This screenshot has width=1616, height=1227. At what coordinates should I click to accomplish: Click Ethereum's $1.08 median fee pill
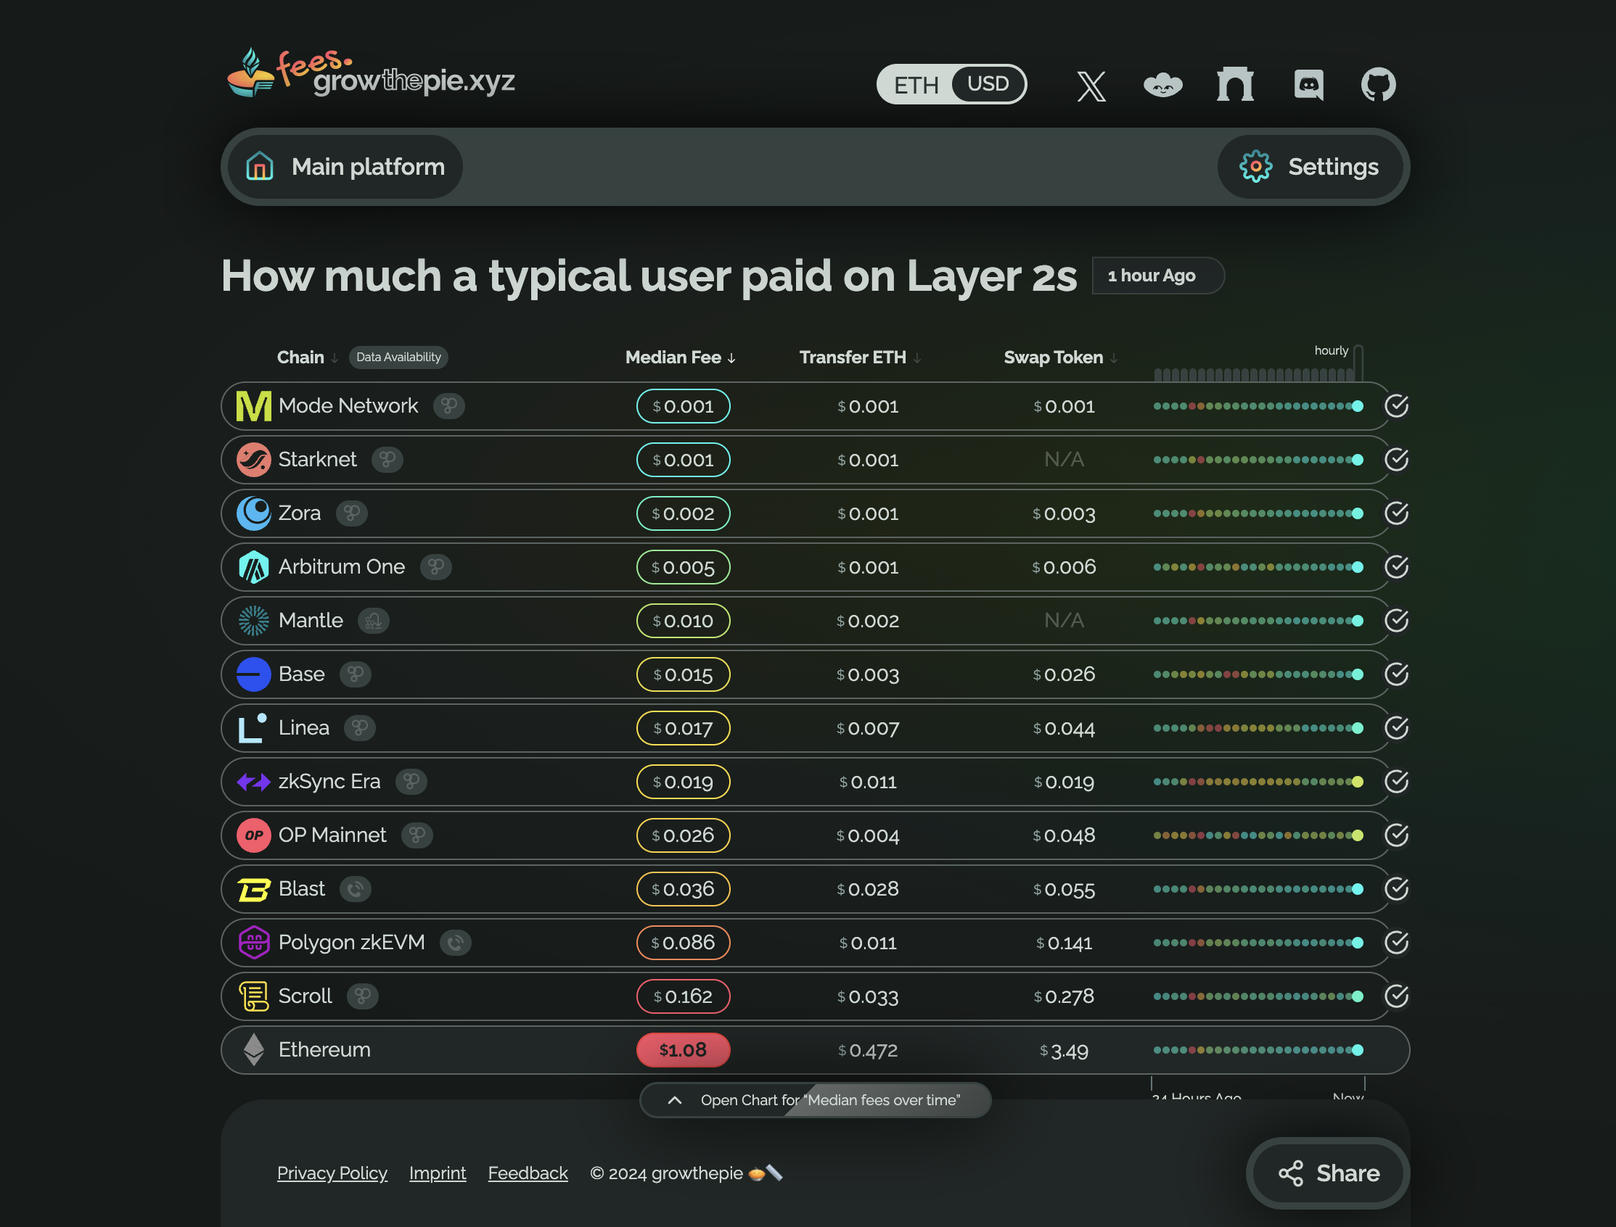[x=684, y=1050]
